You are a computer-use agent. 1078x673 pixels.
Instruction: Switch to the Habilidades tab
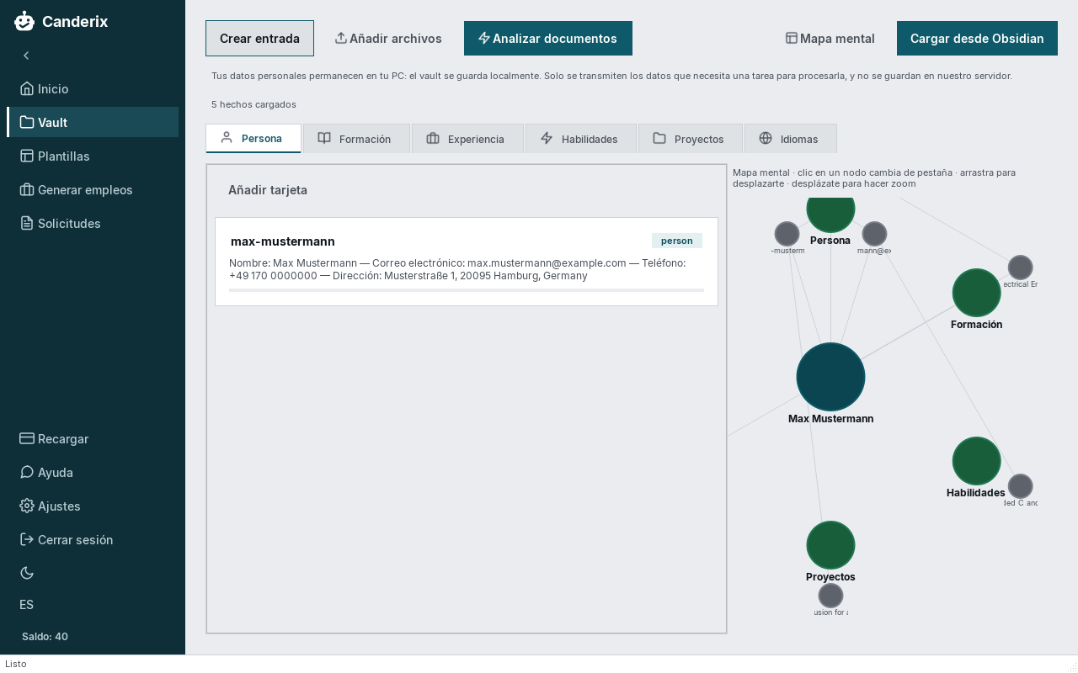(x=581, y=139)
